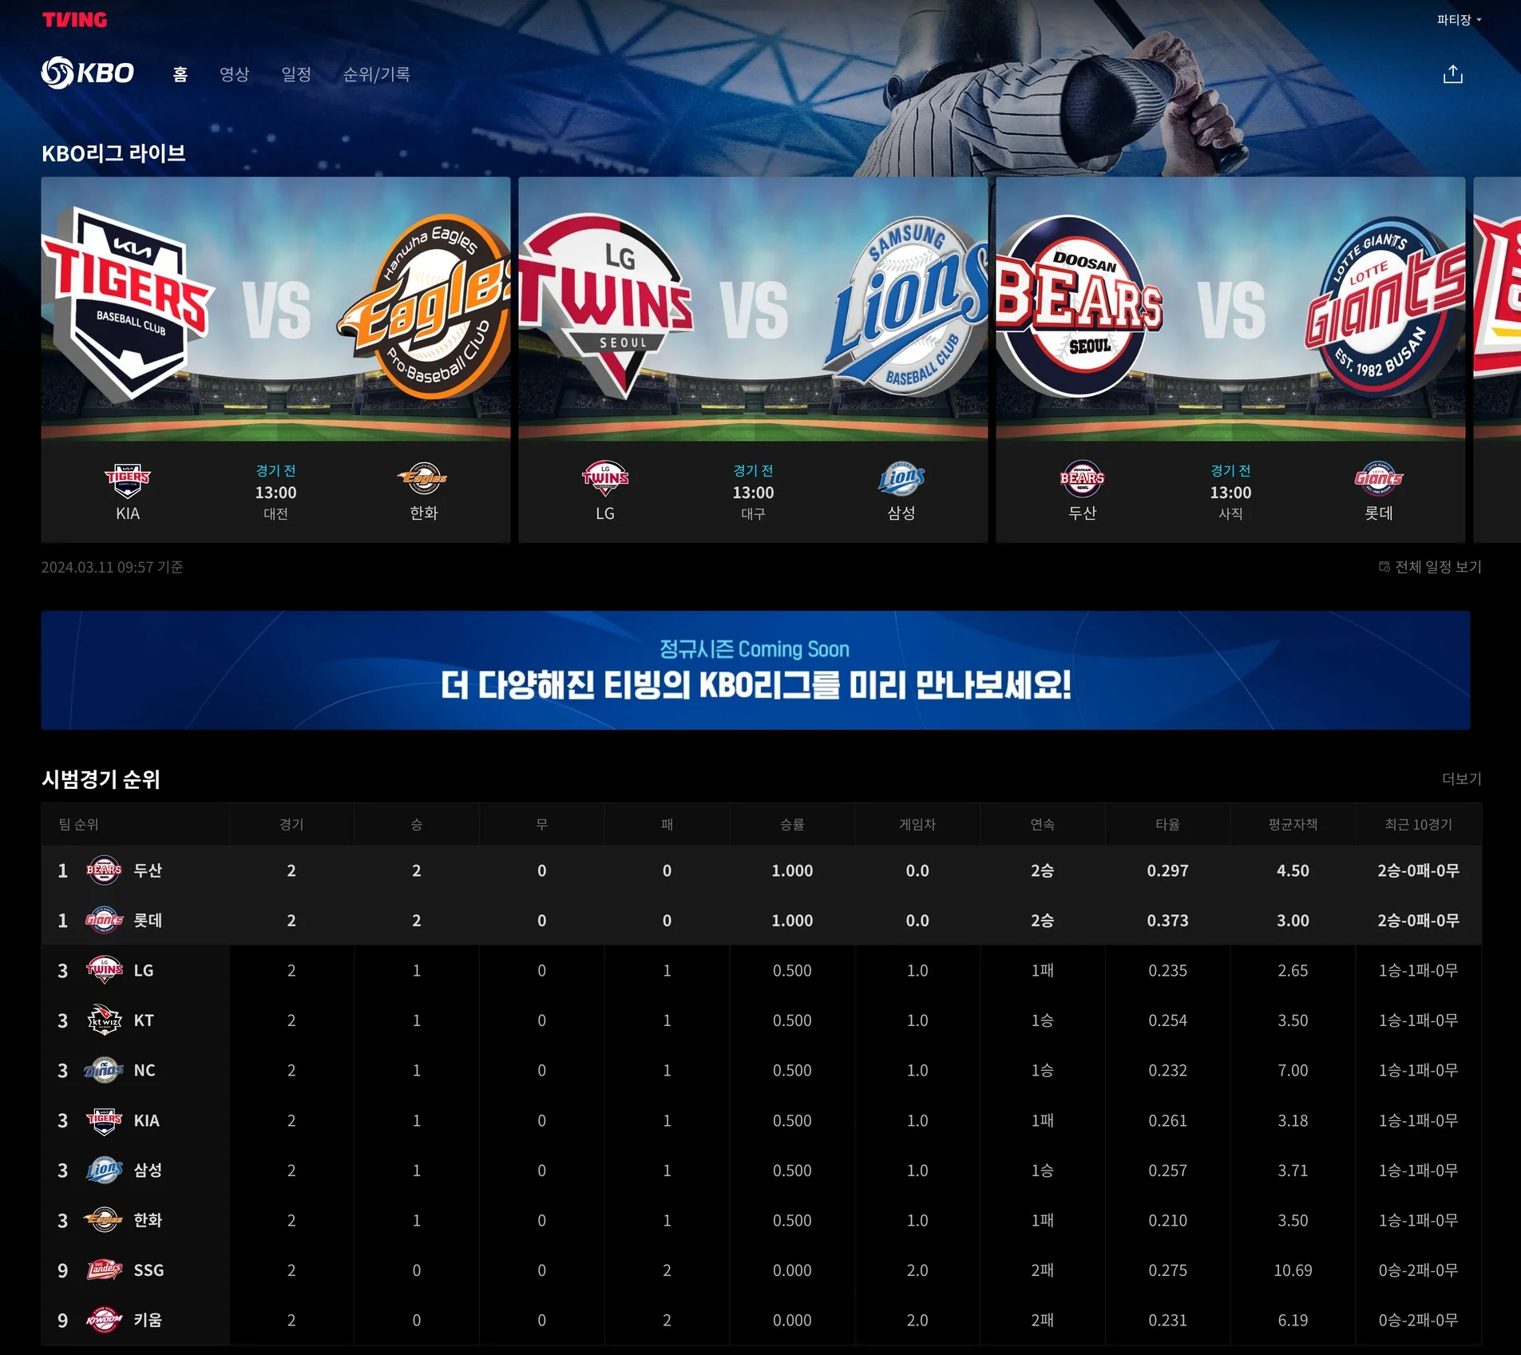
Task: Click the 대구 venue text under LG match
Action: (753, 514)
